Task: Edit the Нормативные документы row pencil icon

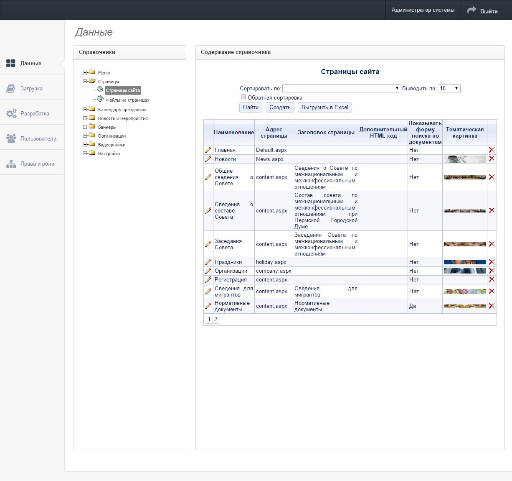Action: [x=208, y=306]
